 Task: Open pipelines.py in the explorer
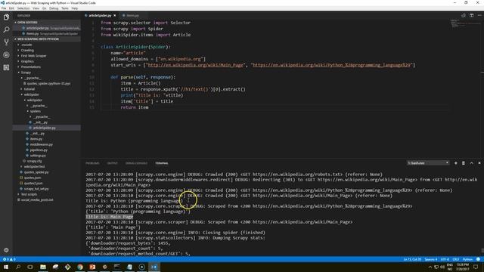pyautogui.click(x=39, y=150)
